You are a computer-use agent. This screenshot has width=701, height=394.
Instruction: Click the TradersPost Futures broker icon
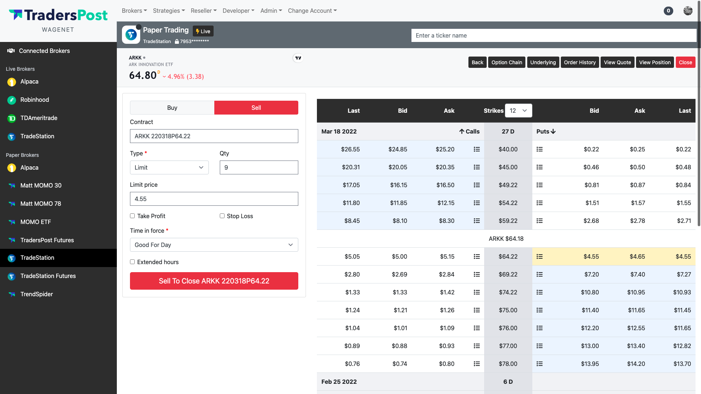(12, 240)
